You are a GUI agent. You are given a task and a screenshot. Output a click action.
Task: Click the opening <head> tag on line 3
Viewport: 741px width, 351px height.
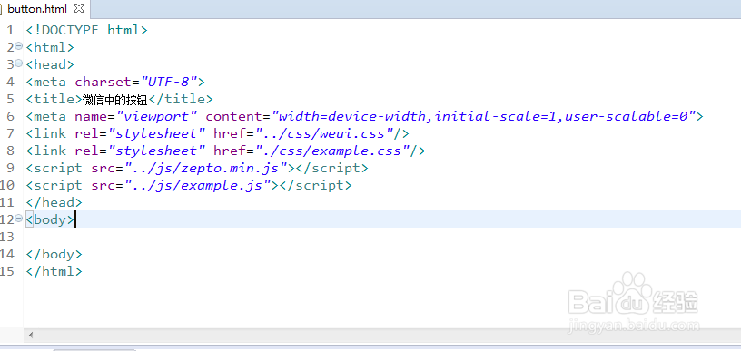(x=50, y=64)
